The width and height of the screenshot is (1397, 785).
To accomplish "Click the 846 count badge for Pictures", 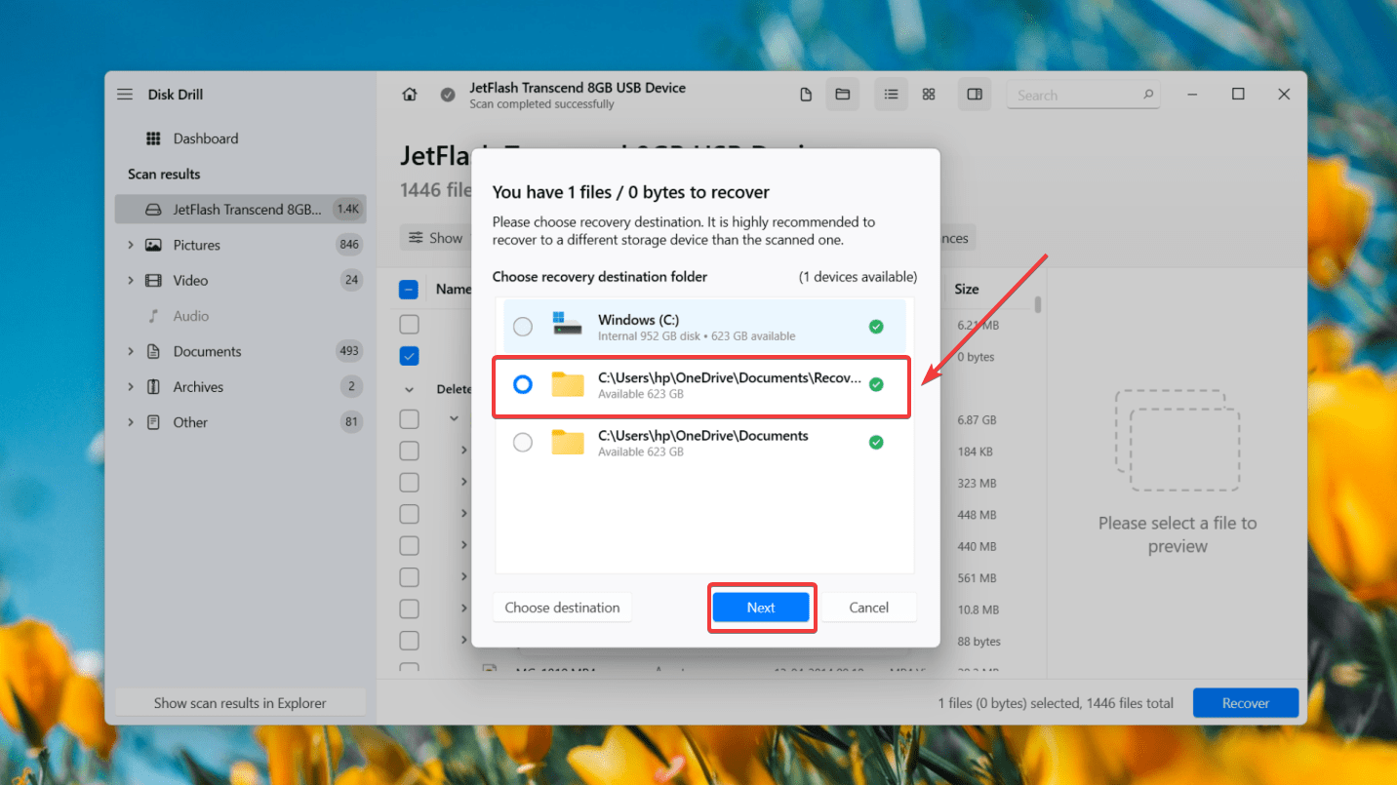I will 349,245.
